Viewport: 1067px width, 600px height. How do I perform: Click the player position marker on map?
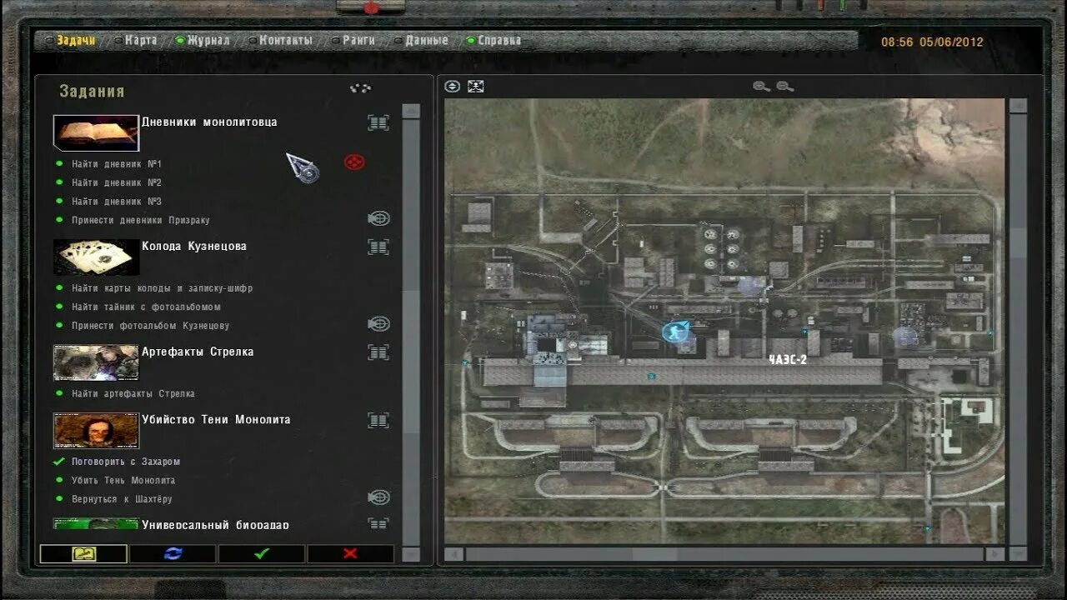(x=676, y=332)
